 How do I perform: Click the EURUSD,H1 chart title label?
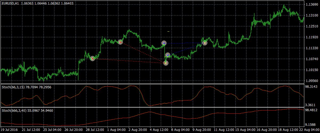click(10, 3)
